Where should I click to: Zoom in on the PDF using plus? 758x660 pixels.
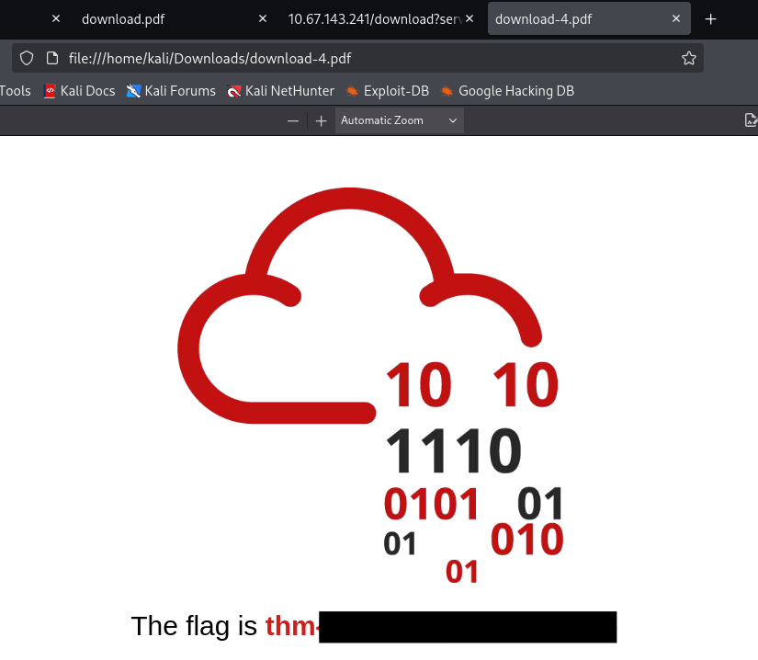(x=321, y=120)
